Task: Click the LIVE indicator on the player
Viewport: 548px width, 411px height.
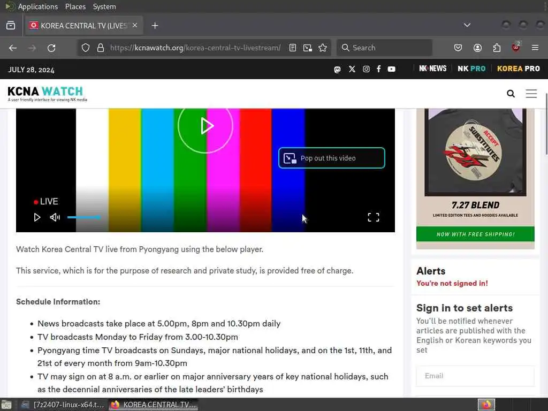Action: point(46,201)
